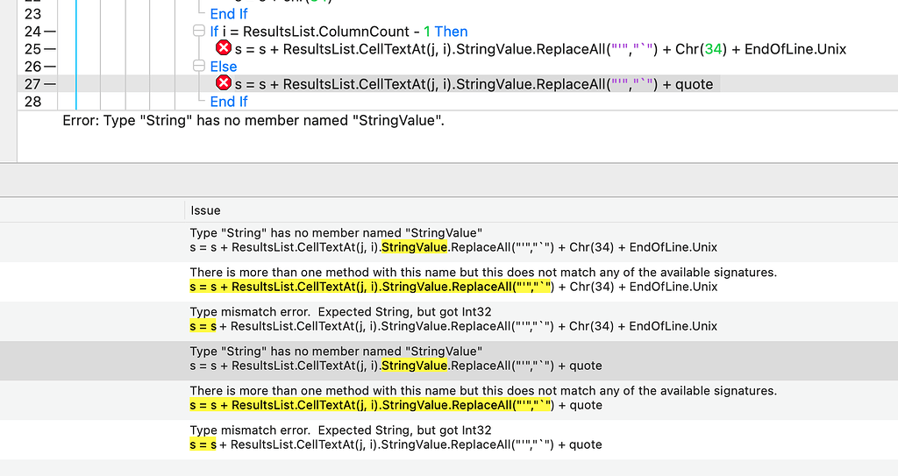Screen dimensions: 898x476
Task: Click the 'Issue' column header
Action: point(205,210)
